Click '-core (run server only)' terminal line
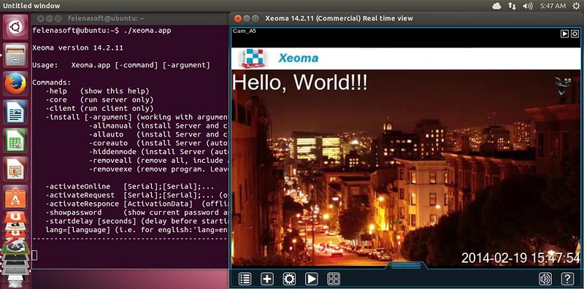 point(99,100)
